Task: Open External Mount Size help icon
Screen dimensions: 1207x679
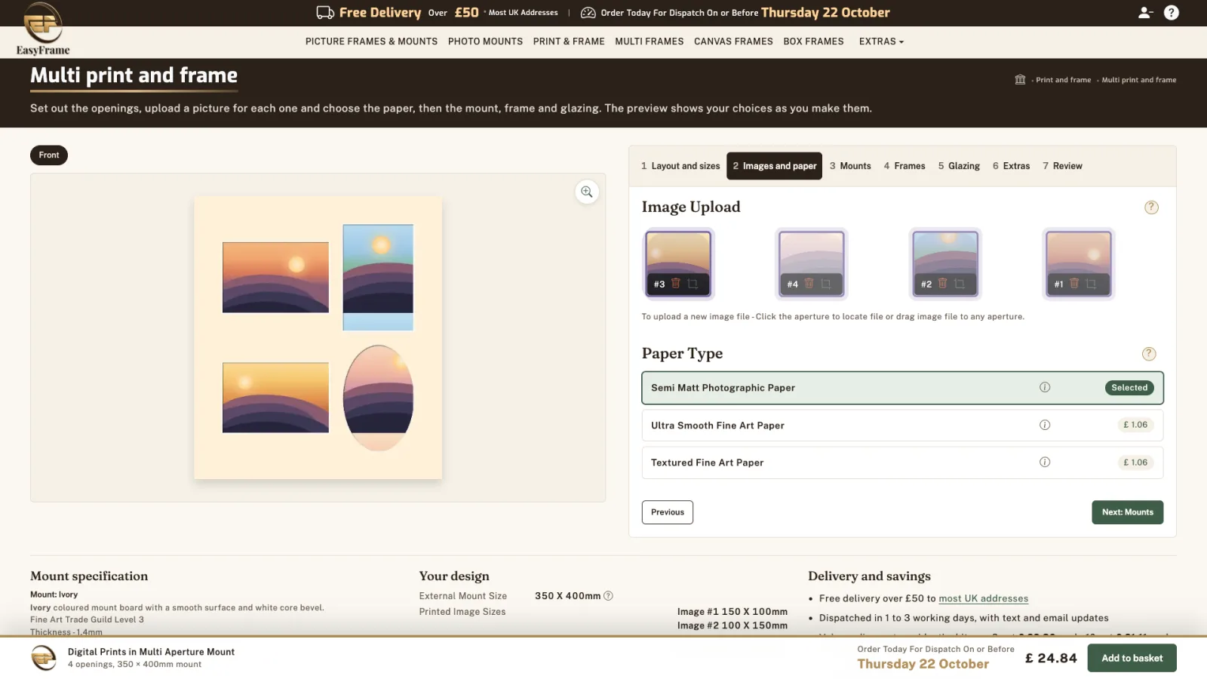Action: click(608, 596)
